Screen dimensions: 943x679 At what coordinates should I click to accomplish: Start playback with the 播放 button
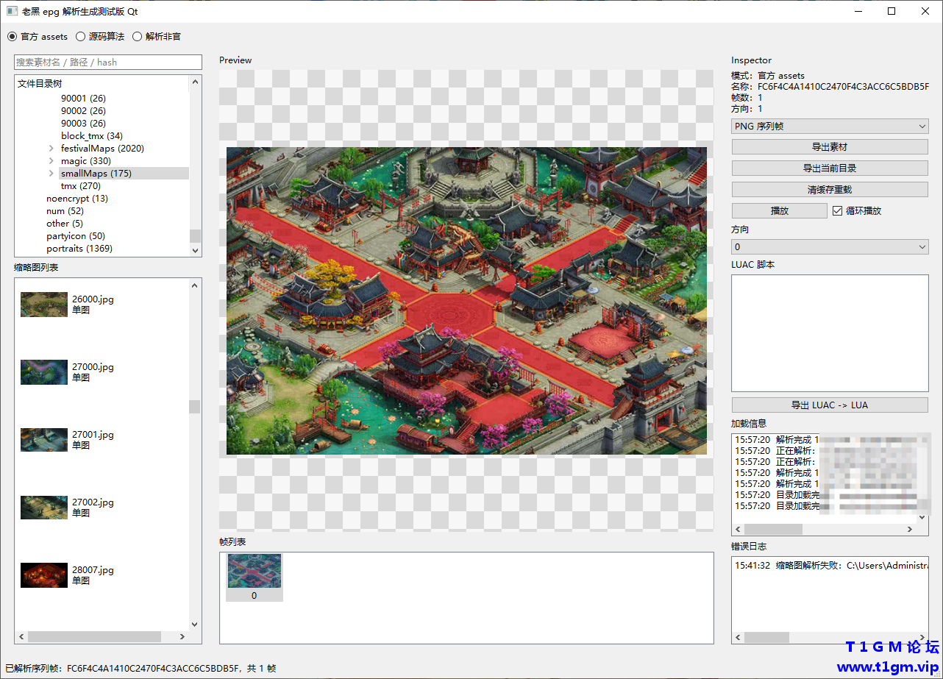[780, 211]
